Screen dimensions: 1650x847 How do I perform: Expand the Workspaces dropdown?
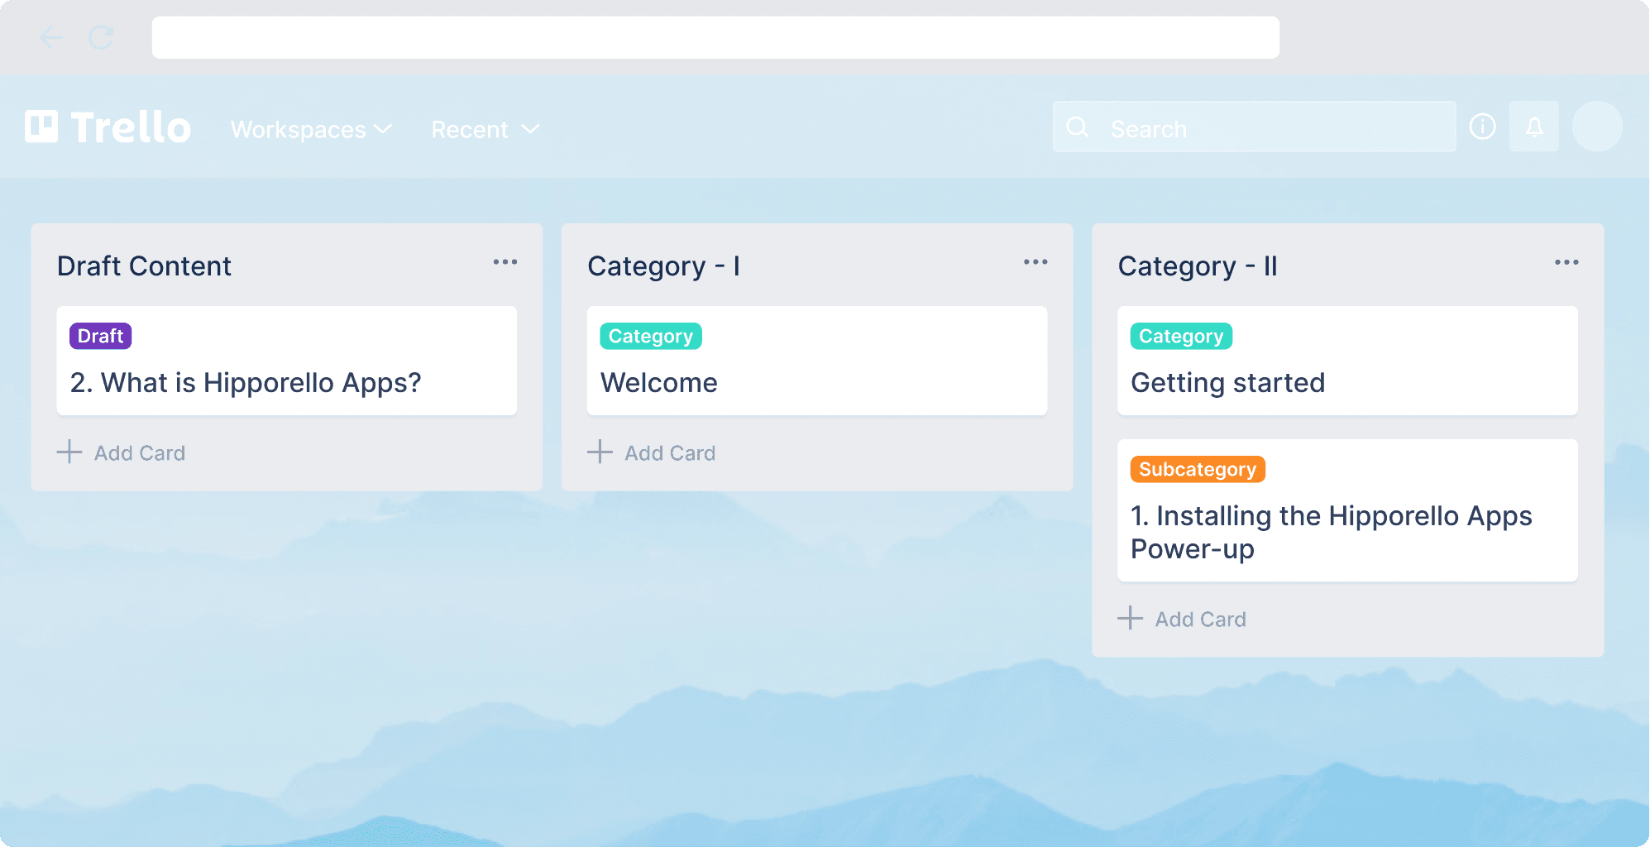click(x=311, y=129)
